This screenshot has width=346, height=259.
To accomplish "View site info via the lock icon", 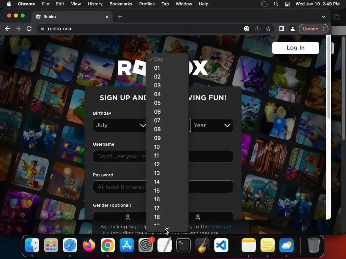I will pos(43,29).
